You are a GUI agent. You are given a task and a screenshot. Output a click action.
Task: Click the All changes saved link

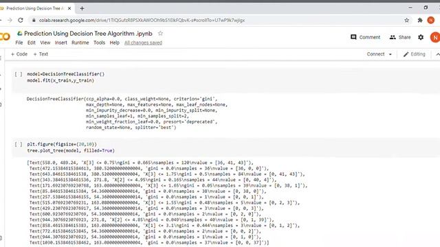(x=143, y=43)
